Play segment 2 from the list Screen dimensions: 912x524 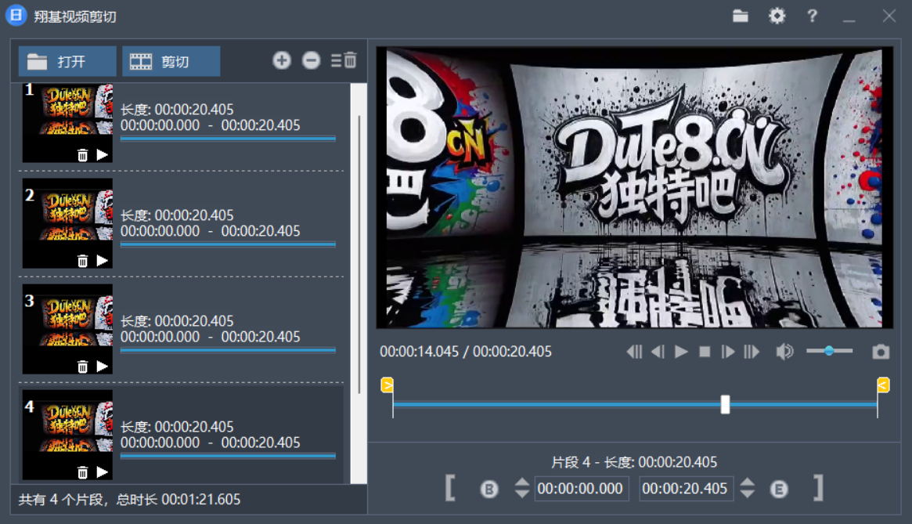(103, 261)
